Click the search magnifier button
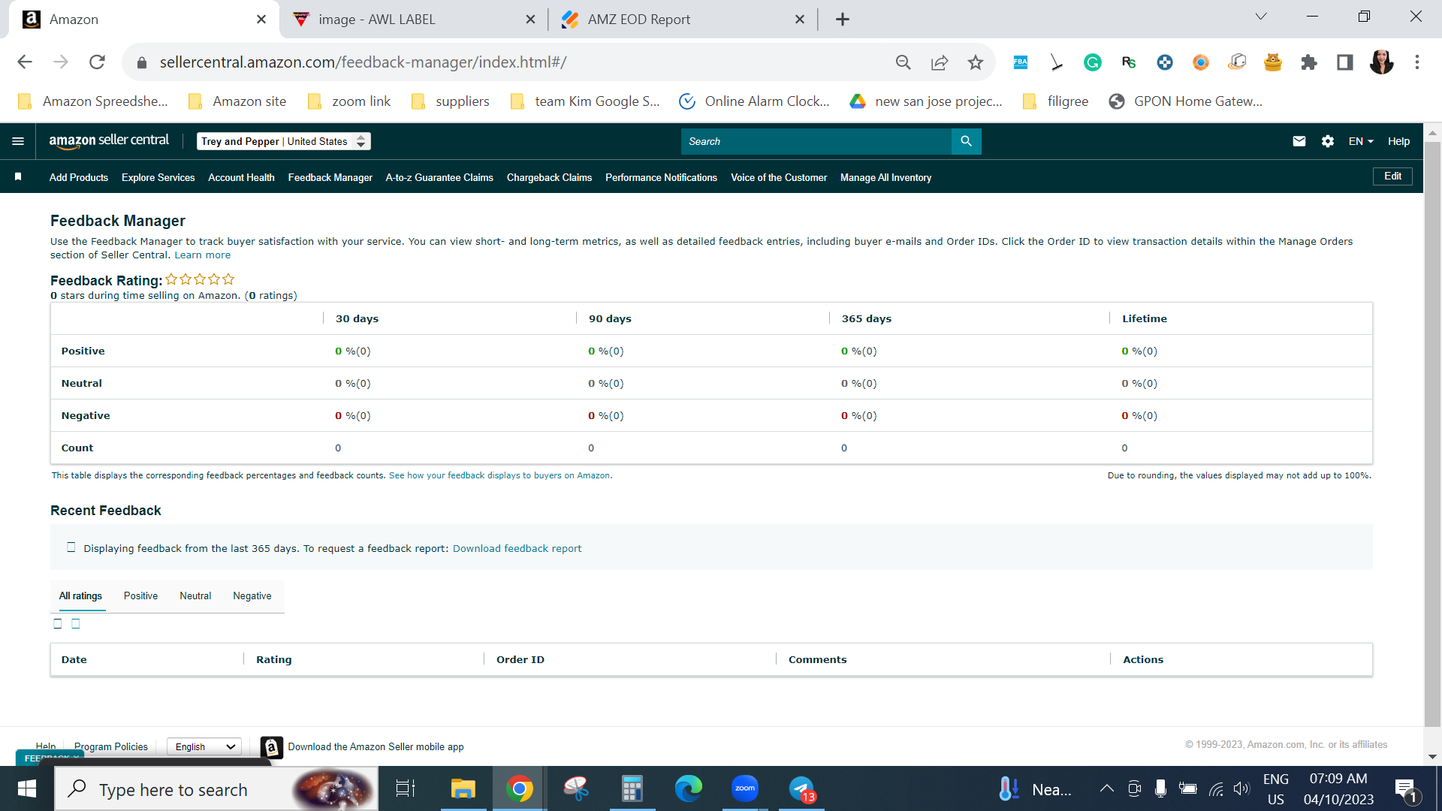The width and height of the screenshot is (1442, 811). pyautogui.click(x=966, y=141)
